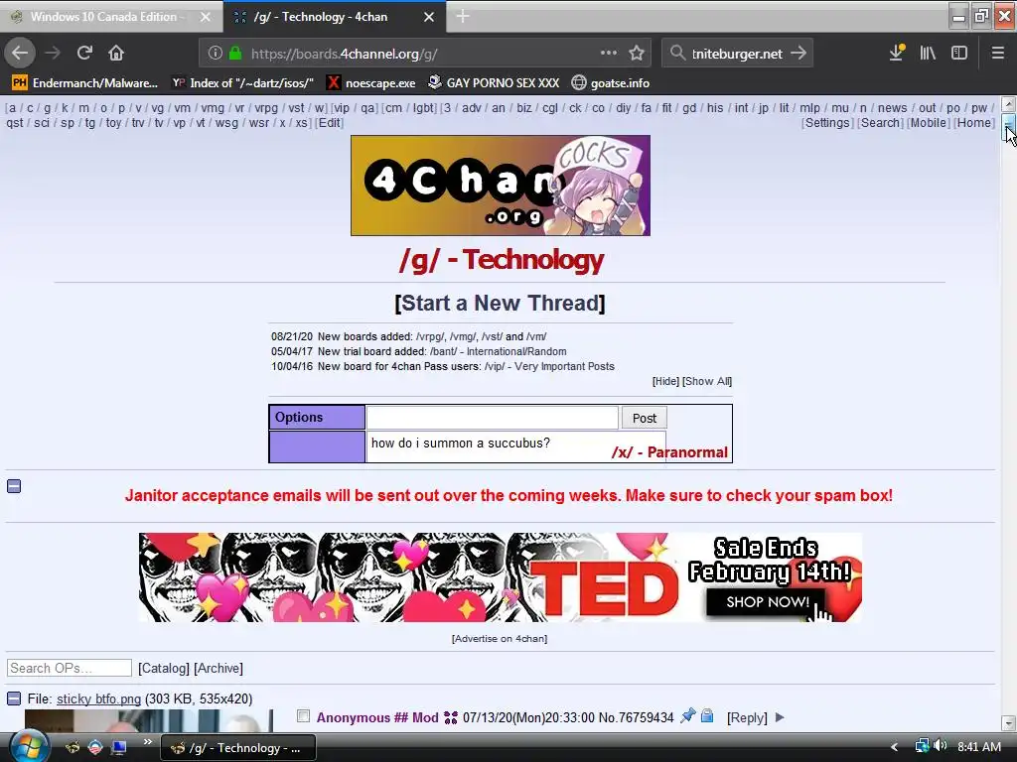This screenshot has width=1017, height=762.
Task: Open the /vip/ Very Important Posts link
Action: coord(549,366)
